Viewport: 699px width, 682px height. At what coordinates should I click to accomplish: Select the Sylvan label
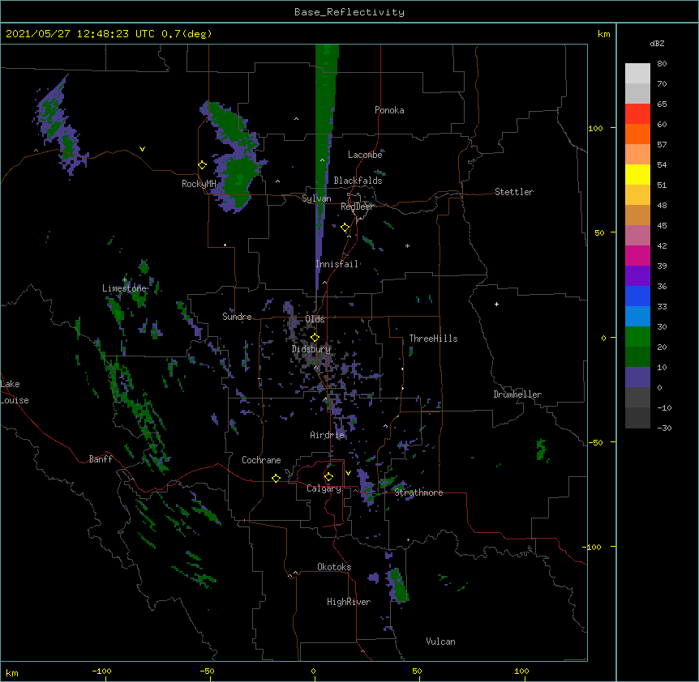click(316, 198)
